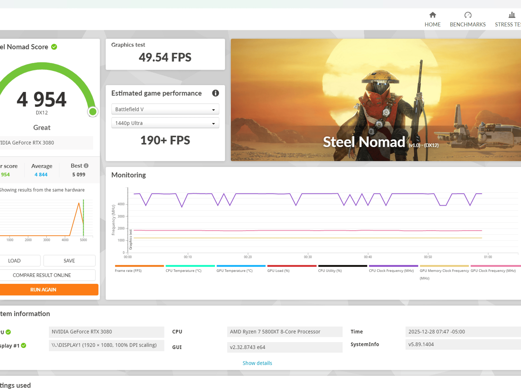
Task: Click COMPARE RESULT ONLINE button
Action: point(42,275)
